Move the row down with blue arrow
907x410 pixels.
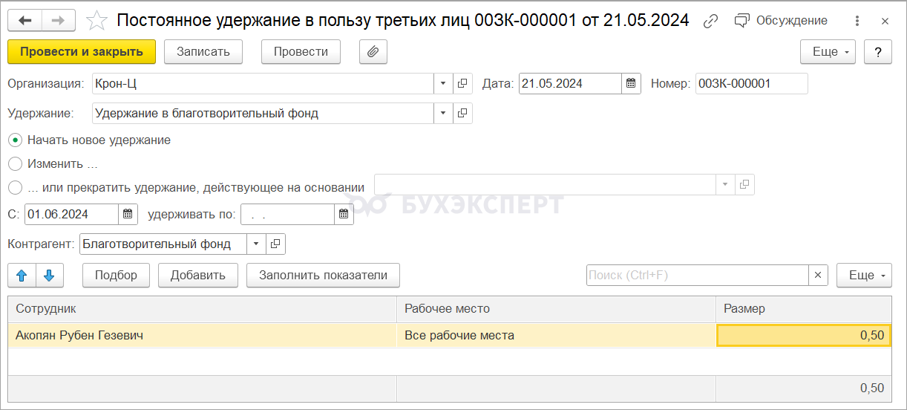tap(49, 275)
